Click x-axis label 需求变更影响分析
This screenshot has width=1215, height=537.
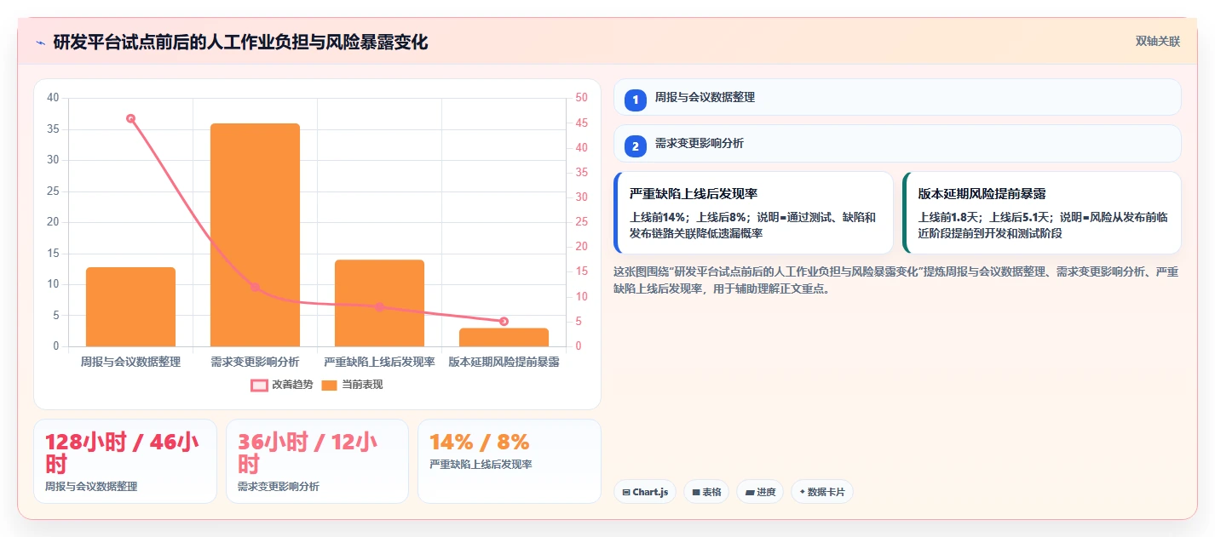point(255,362)
